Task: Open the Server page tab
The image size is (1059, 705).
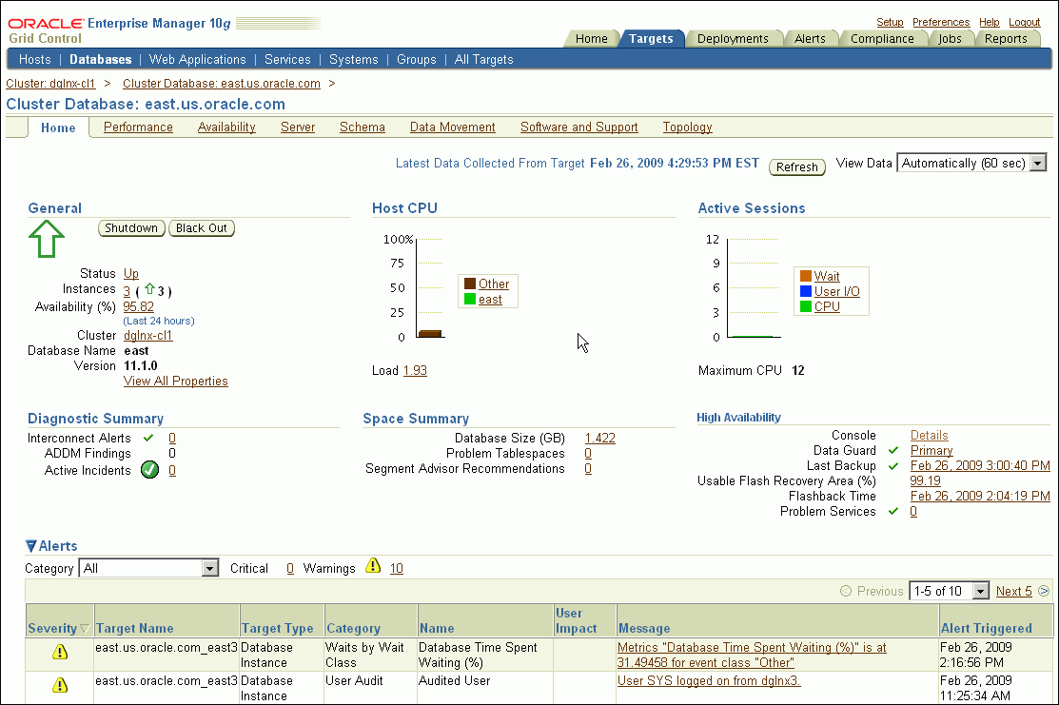Action: 298,127
